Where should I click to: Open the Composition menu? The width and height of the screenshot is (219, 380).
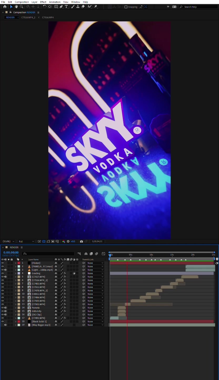[x=22, y=2]
